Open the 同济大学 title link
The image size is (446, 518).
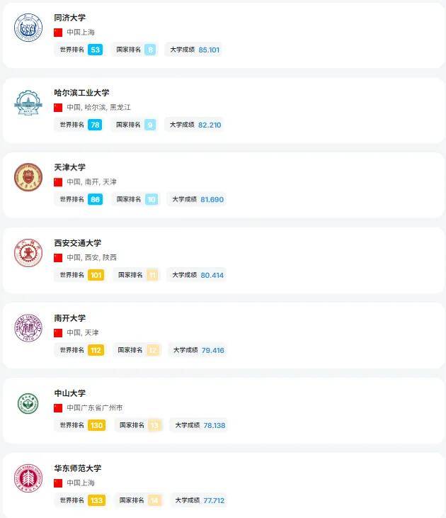(x=69, y=18)
